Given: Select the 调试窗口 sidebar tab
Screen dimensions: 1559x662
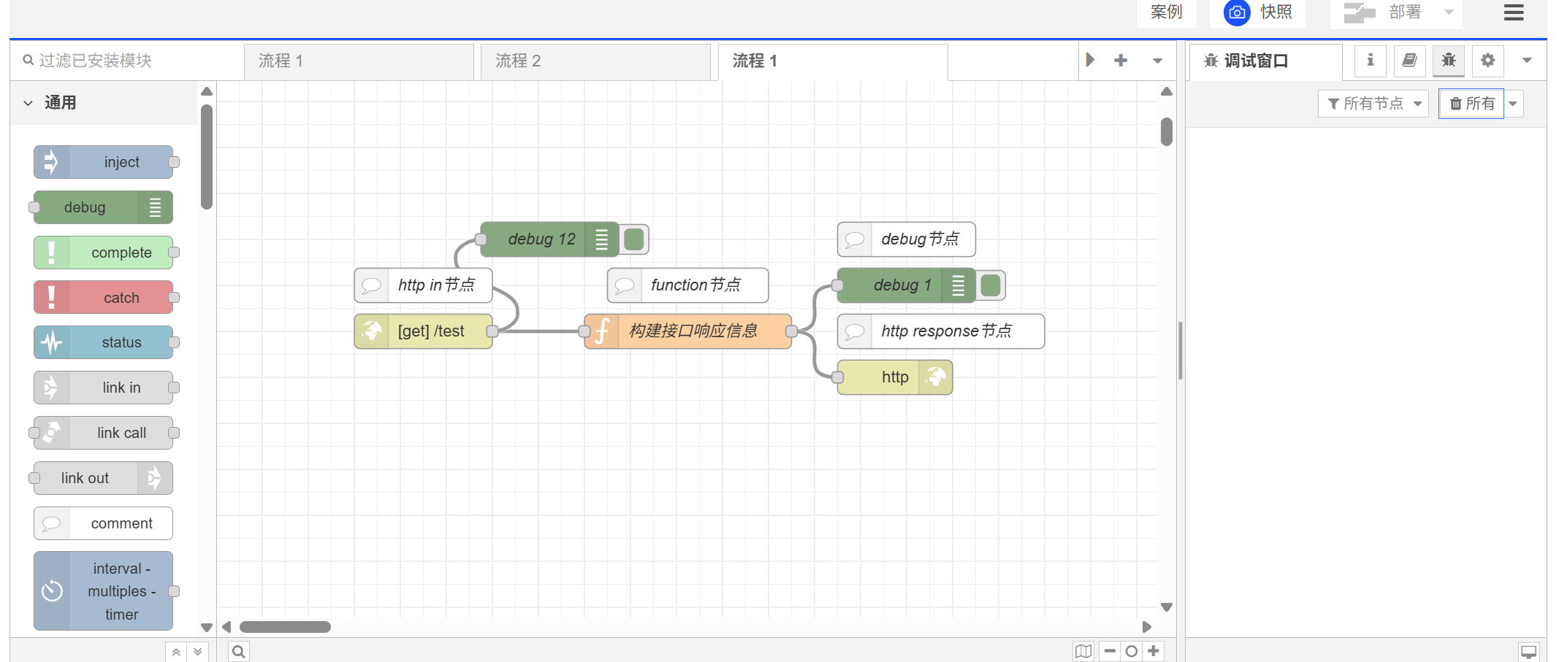Looking at the screenshot, I should coord(1265,61).
